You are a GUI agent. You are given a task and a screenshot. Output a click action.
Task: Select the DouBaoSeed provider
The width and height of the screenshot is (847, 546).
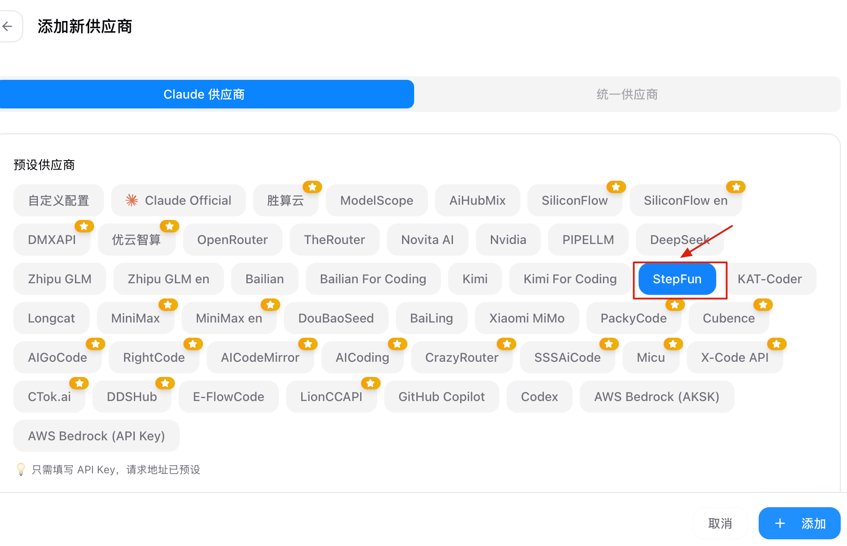click(x=336, y=318)
